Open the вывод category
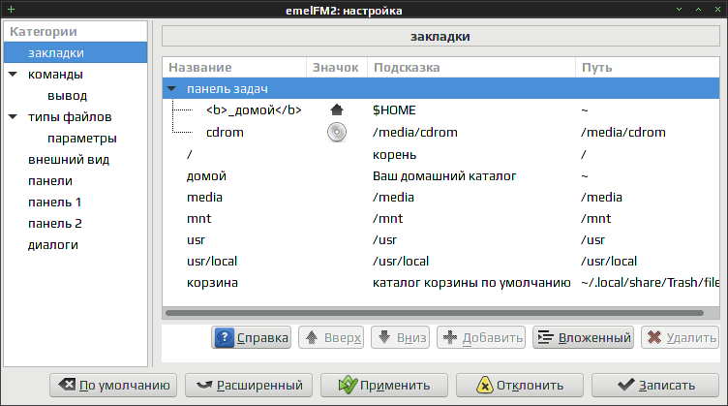Screen dimensions: 728x406 [x=68, y=96]
